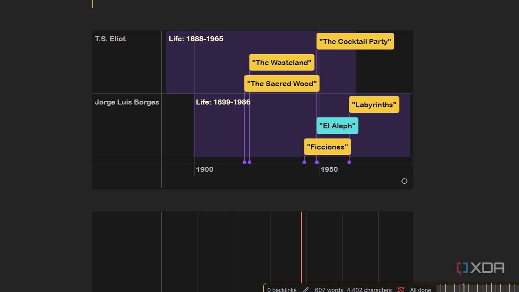Click the "4,402 characters" status entry
519x292 pixels.
click(x=369, y=290)
